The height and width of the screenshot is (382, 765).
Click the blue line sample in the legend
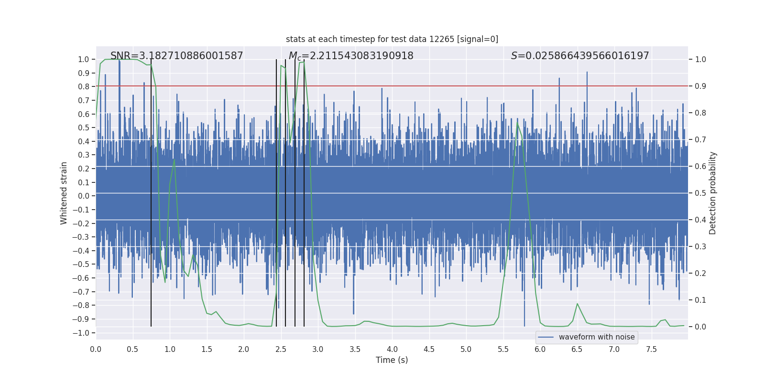546,337
